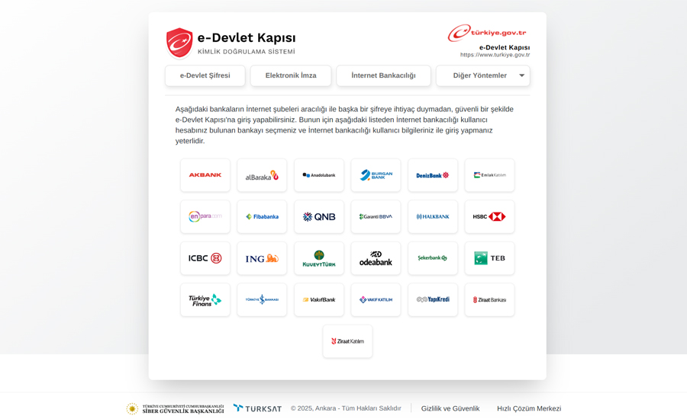The image size is (687, 419).
Task: Select Burgan Bank tile
Action: [376, 175]
